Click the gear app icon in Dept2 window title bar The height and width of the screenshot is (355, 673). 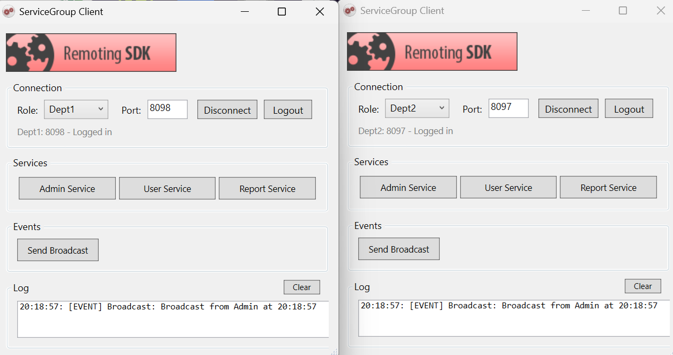350,11
